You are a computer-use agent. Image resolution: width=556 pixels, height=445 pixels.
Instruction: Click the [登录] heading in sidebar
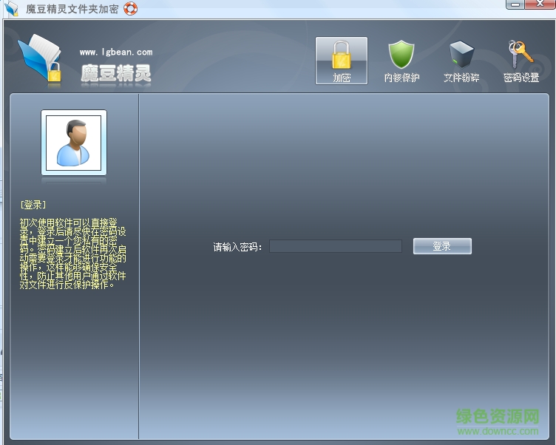tap(33, 205)
